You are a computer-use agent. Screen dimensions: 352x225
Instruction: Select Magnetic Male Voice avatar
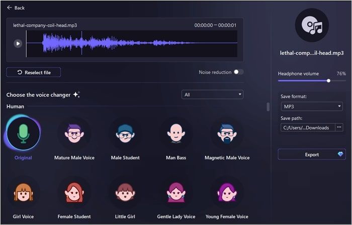coord(227,133)
